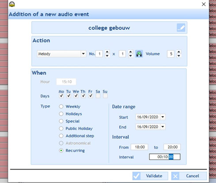Click Validate to save the event
The width and height of the screenshot is (216, 183).
click(x=150, y=176)
